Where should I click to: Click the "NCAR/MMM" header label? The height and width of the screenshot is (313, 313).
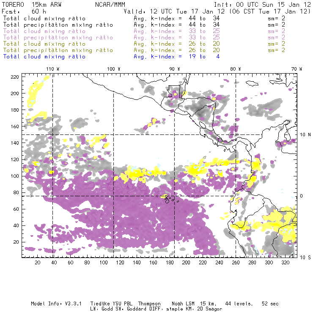[x=110, y=5]
